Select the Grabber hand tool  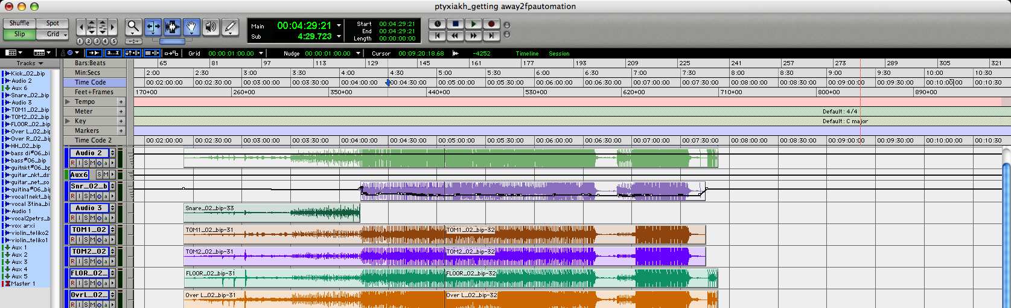coord(191,27)
